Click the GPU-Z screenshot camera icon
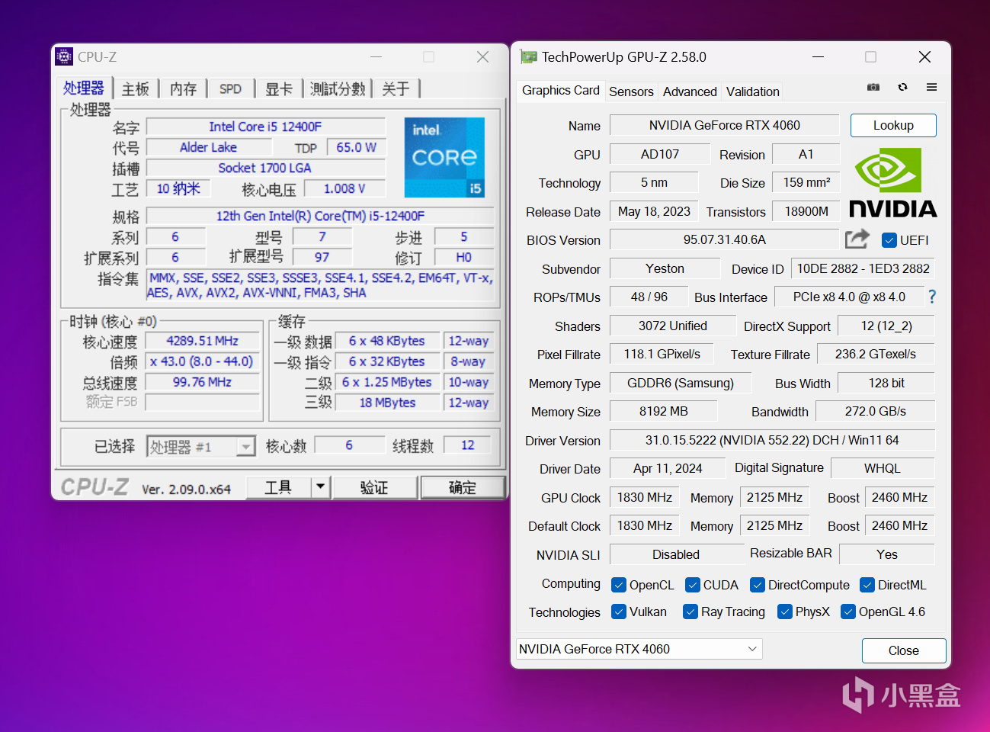990x732 pixels. 873,87
